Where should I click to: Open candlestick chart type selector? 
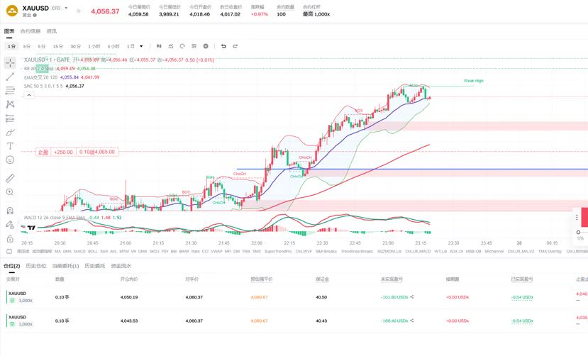click(x=159, y=46)
